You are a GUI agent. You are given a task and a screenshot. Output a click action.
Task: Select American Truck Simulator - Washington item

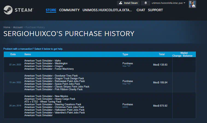[46, 63]
